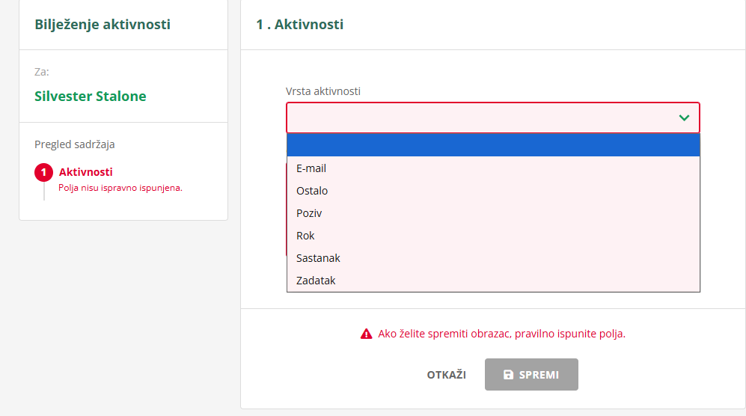Click the green chevron arrow in the dropdown
The width and height of the screenshot is (746, 416).
click(684, 117)
